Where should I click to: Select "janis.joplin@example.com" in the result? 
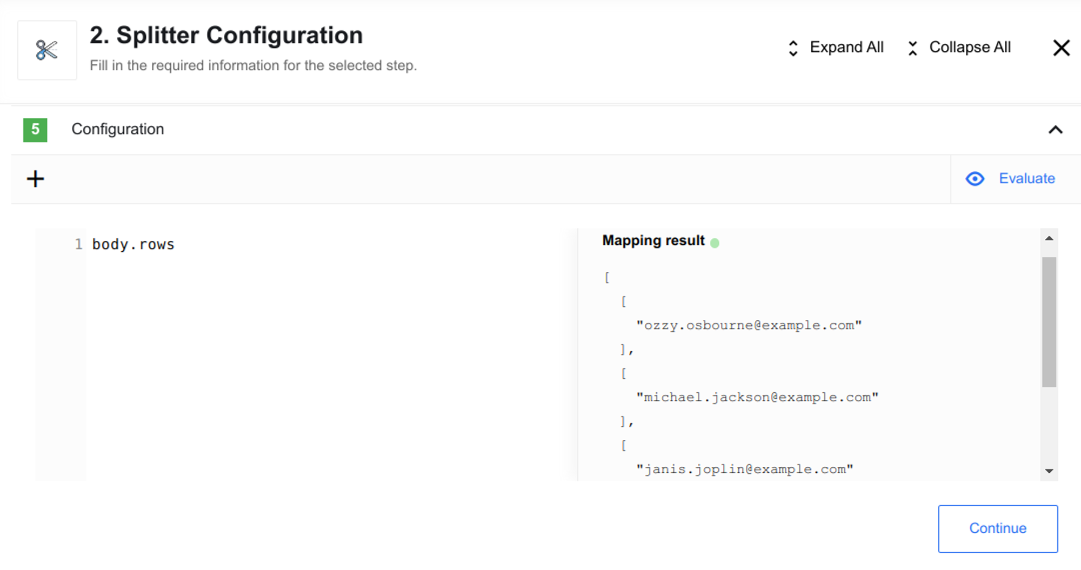(745, 470)
